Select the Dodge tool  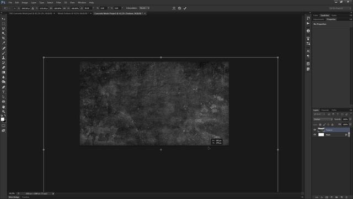click(3, 82)
